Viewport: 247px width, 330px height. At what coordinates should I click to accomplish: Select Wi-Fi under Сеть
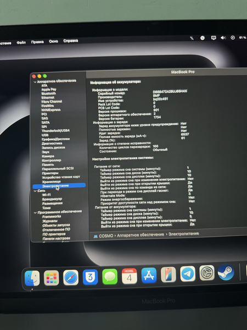pyautogui.click(x=47, y=195)
